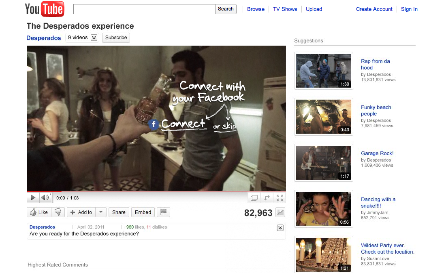Open Rap from da hood thumbnail

coord(324,71)
